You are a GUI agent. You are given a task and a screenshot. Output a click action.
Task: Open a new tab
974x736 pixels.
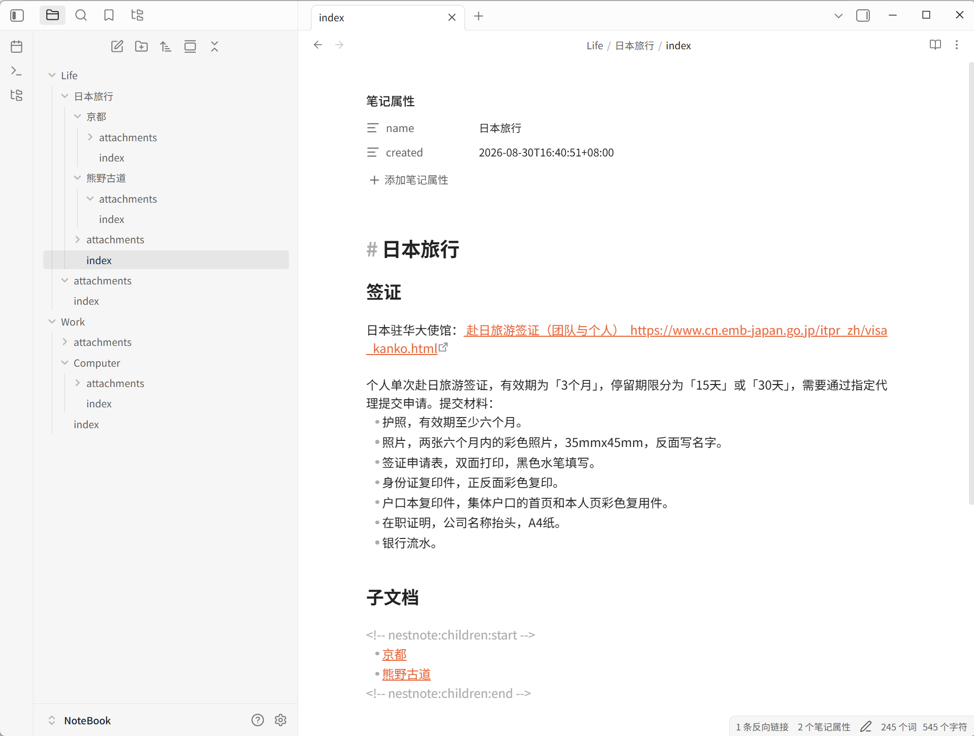478,16
